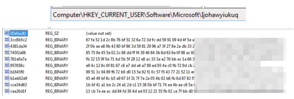Viewport: 294px width, 99px height.
Task: Click the '(value not set)' data cell
Action: pyautogui.click(x=99, y=33)
